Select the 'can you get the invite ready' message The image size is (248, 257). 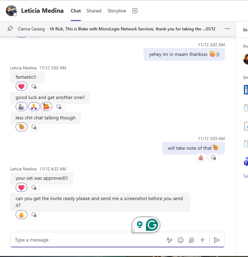[x=100, y=202]
